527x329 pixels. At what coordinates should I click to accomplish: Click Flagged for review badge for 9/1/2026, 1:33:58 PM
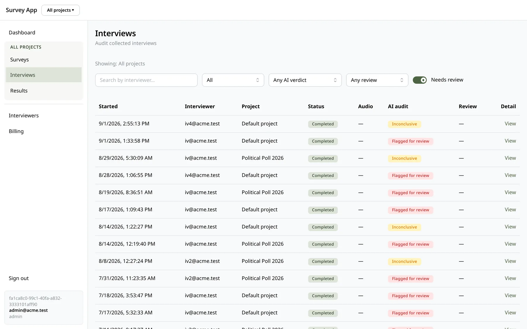(410, 141)
